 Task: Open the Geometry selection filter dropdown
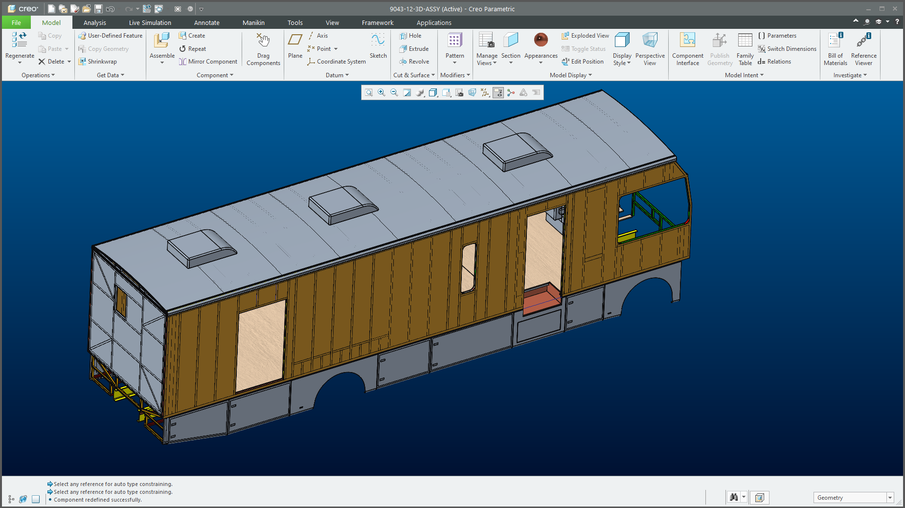(890, 498)
